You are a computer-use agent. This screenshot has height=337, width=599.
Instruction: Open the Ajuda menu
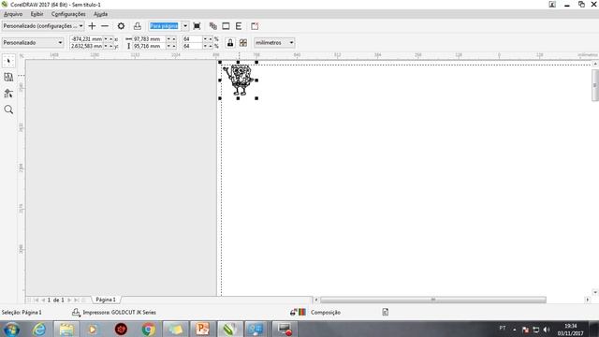pyautogui.click(x=100, y=14)
